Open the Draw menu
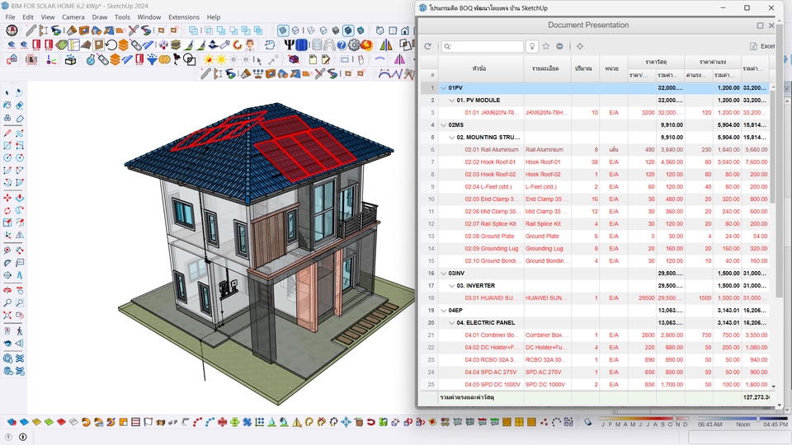This screenshot has width=792, height=445. coord(100,17)
